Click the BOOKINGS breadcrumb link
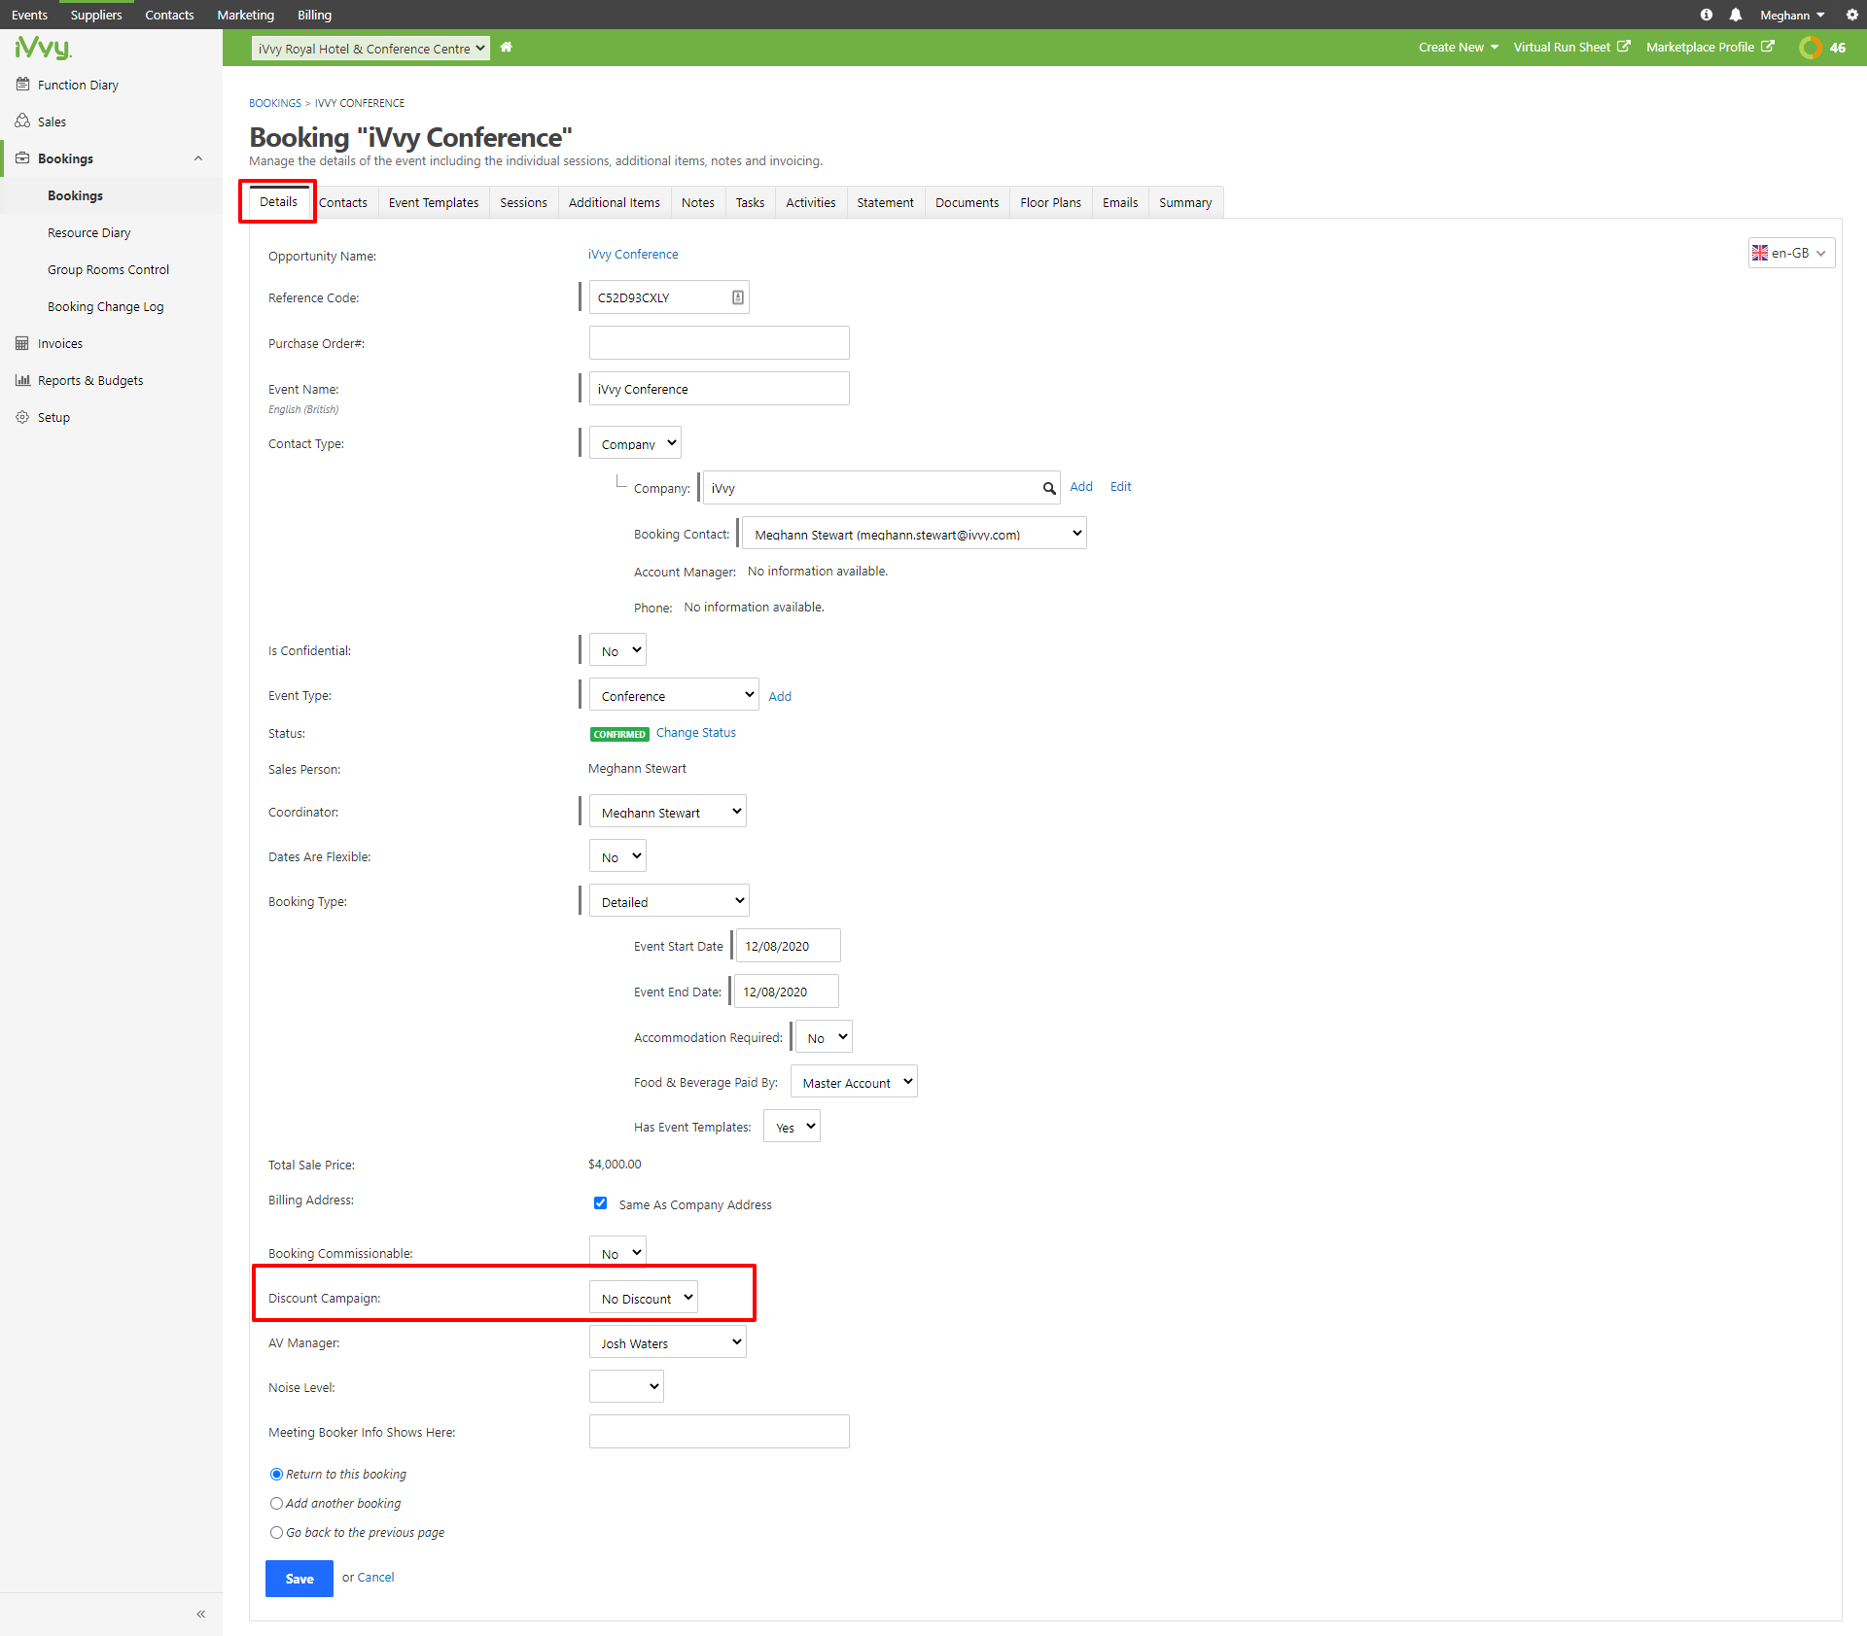Viewport: 1867px width, 1636px height. point(275,103)
